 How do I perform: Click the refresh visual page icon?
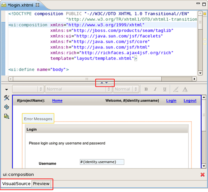tap(7, 107)
